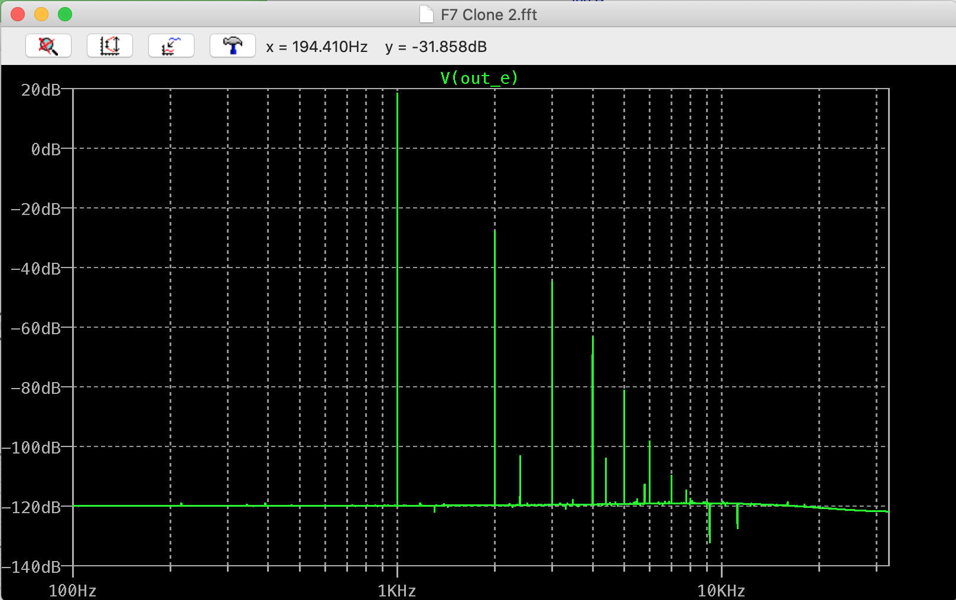
Task: Click the autorange axis icon
Action: pyautogui.click(x=110, y=45)
